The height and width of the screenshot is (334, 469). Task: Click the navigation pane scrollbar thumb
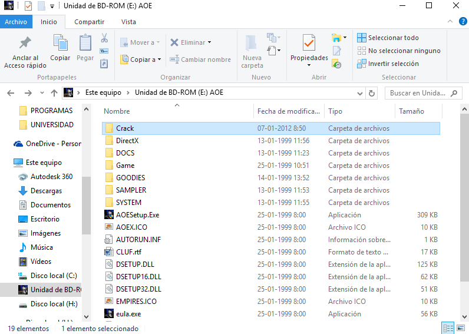tap(86, 206)
